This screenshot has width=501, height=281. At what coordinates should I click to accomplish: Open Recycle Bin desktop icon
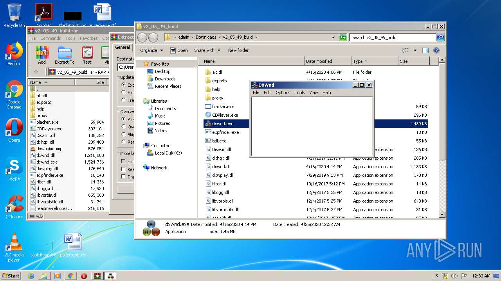pyautogui.click(x=14, y=15)
